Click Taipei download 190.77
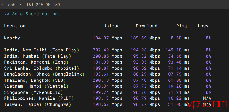Viewport: 229px width, 112px height. click(x=139, y=104)
